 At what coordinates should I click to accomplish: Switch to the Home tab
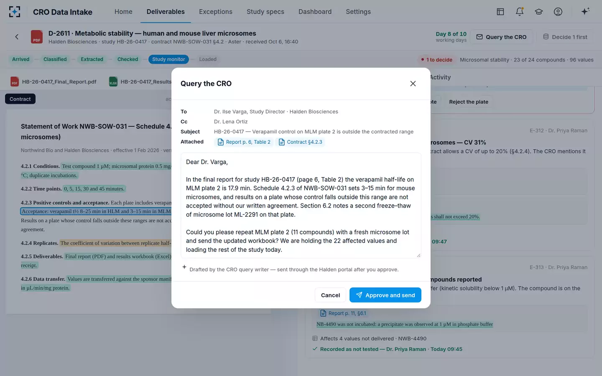[x=123, y=12]
